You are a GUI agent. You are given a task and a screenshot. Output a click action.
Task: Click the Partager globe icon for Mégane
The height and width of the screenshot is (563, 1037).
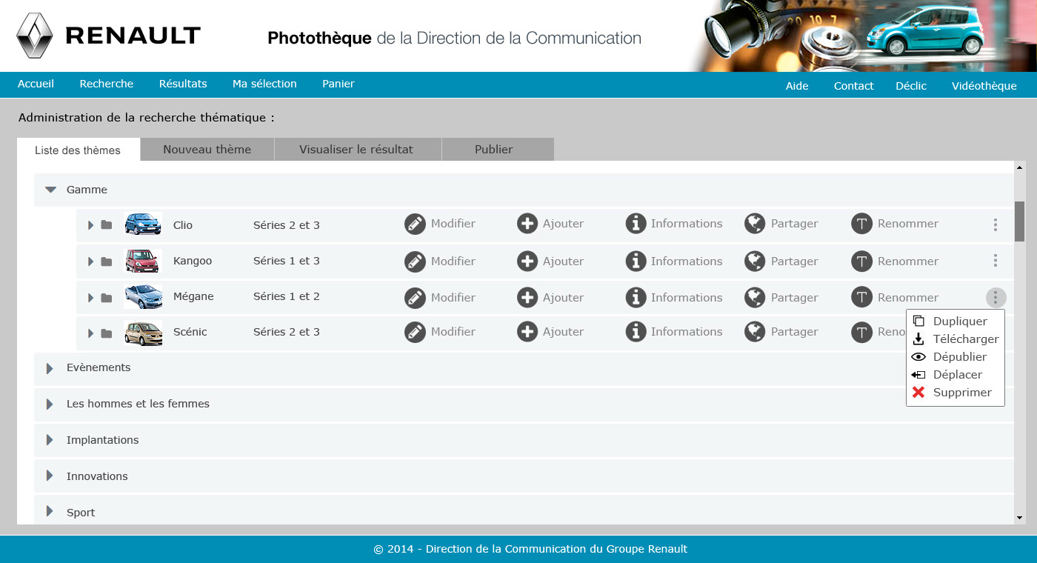[x=755, y=298]
